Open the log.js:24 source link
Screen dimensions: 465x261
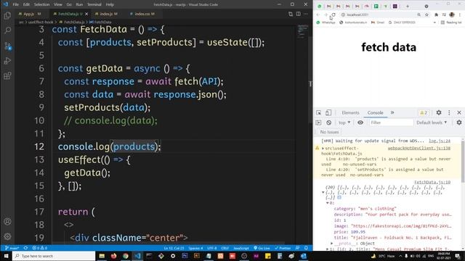pyautogui.click(x=440, y=141)
